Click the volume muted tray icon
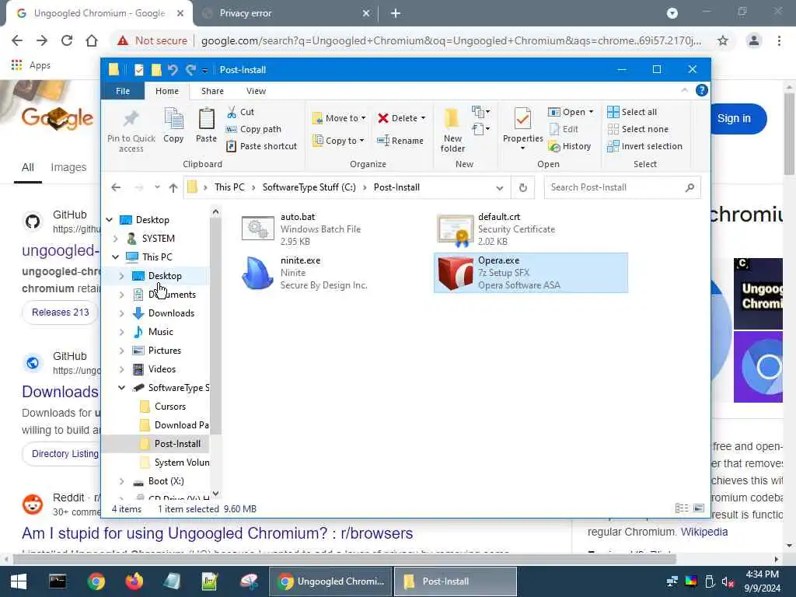The height and width of the screenshot is (597, 796). pos(728,581)
